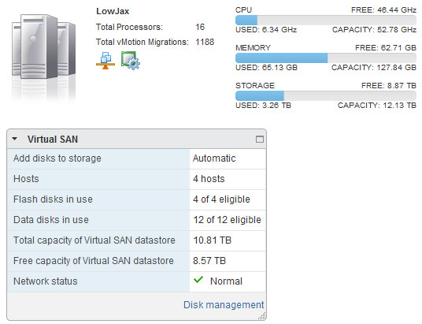Click the green Network status checkmark
Screen dimensions: 422x324
click(x=198, y=280)
